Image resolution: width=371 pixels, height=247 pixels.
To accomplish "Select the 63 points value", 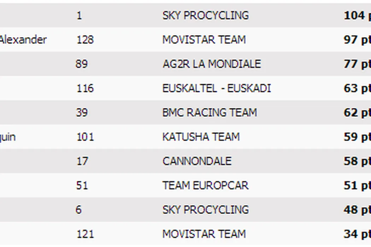I will pos(357,88).
